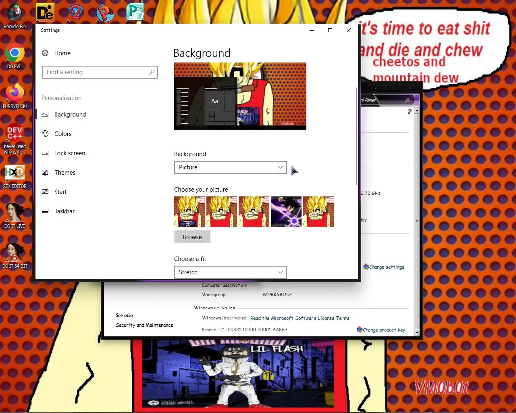Maximize the Settings window
Viewport: 516px width, 413px height.
click(330, 30)
